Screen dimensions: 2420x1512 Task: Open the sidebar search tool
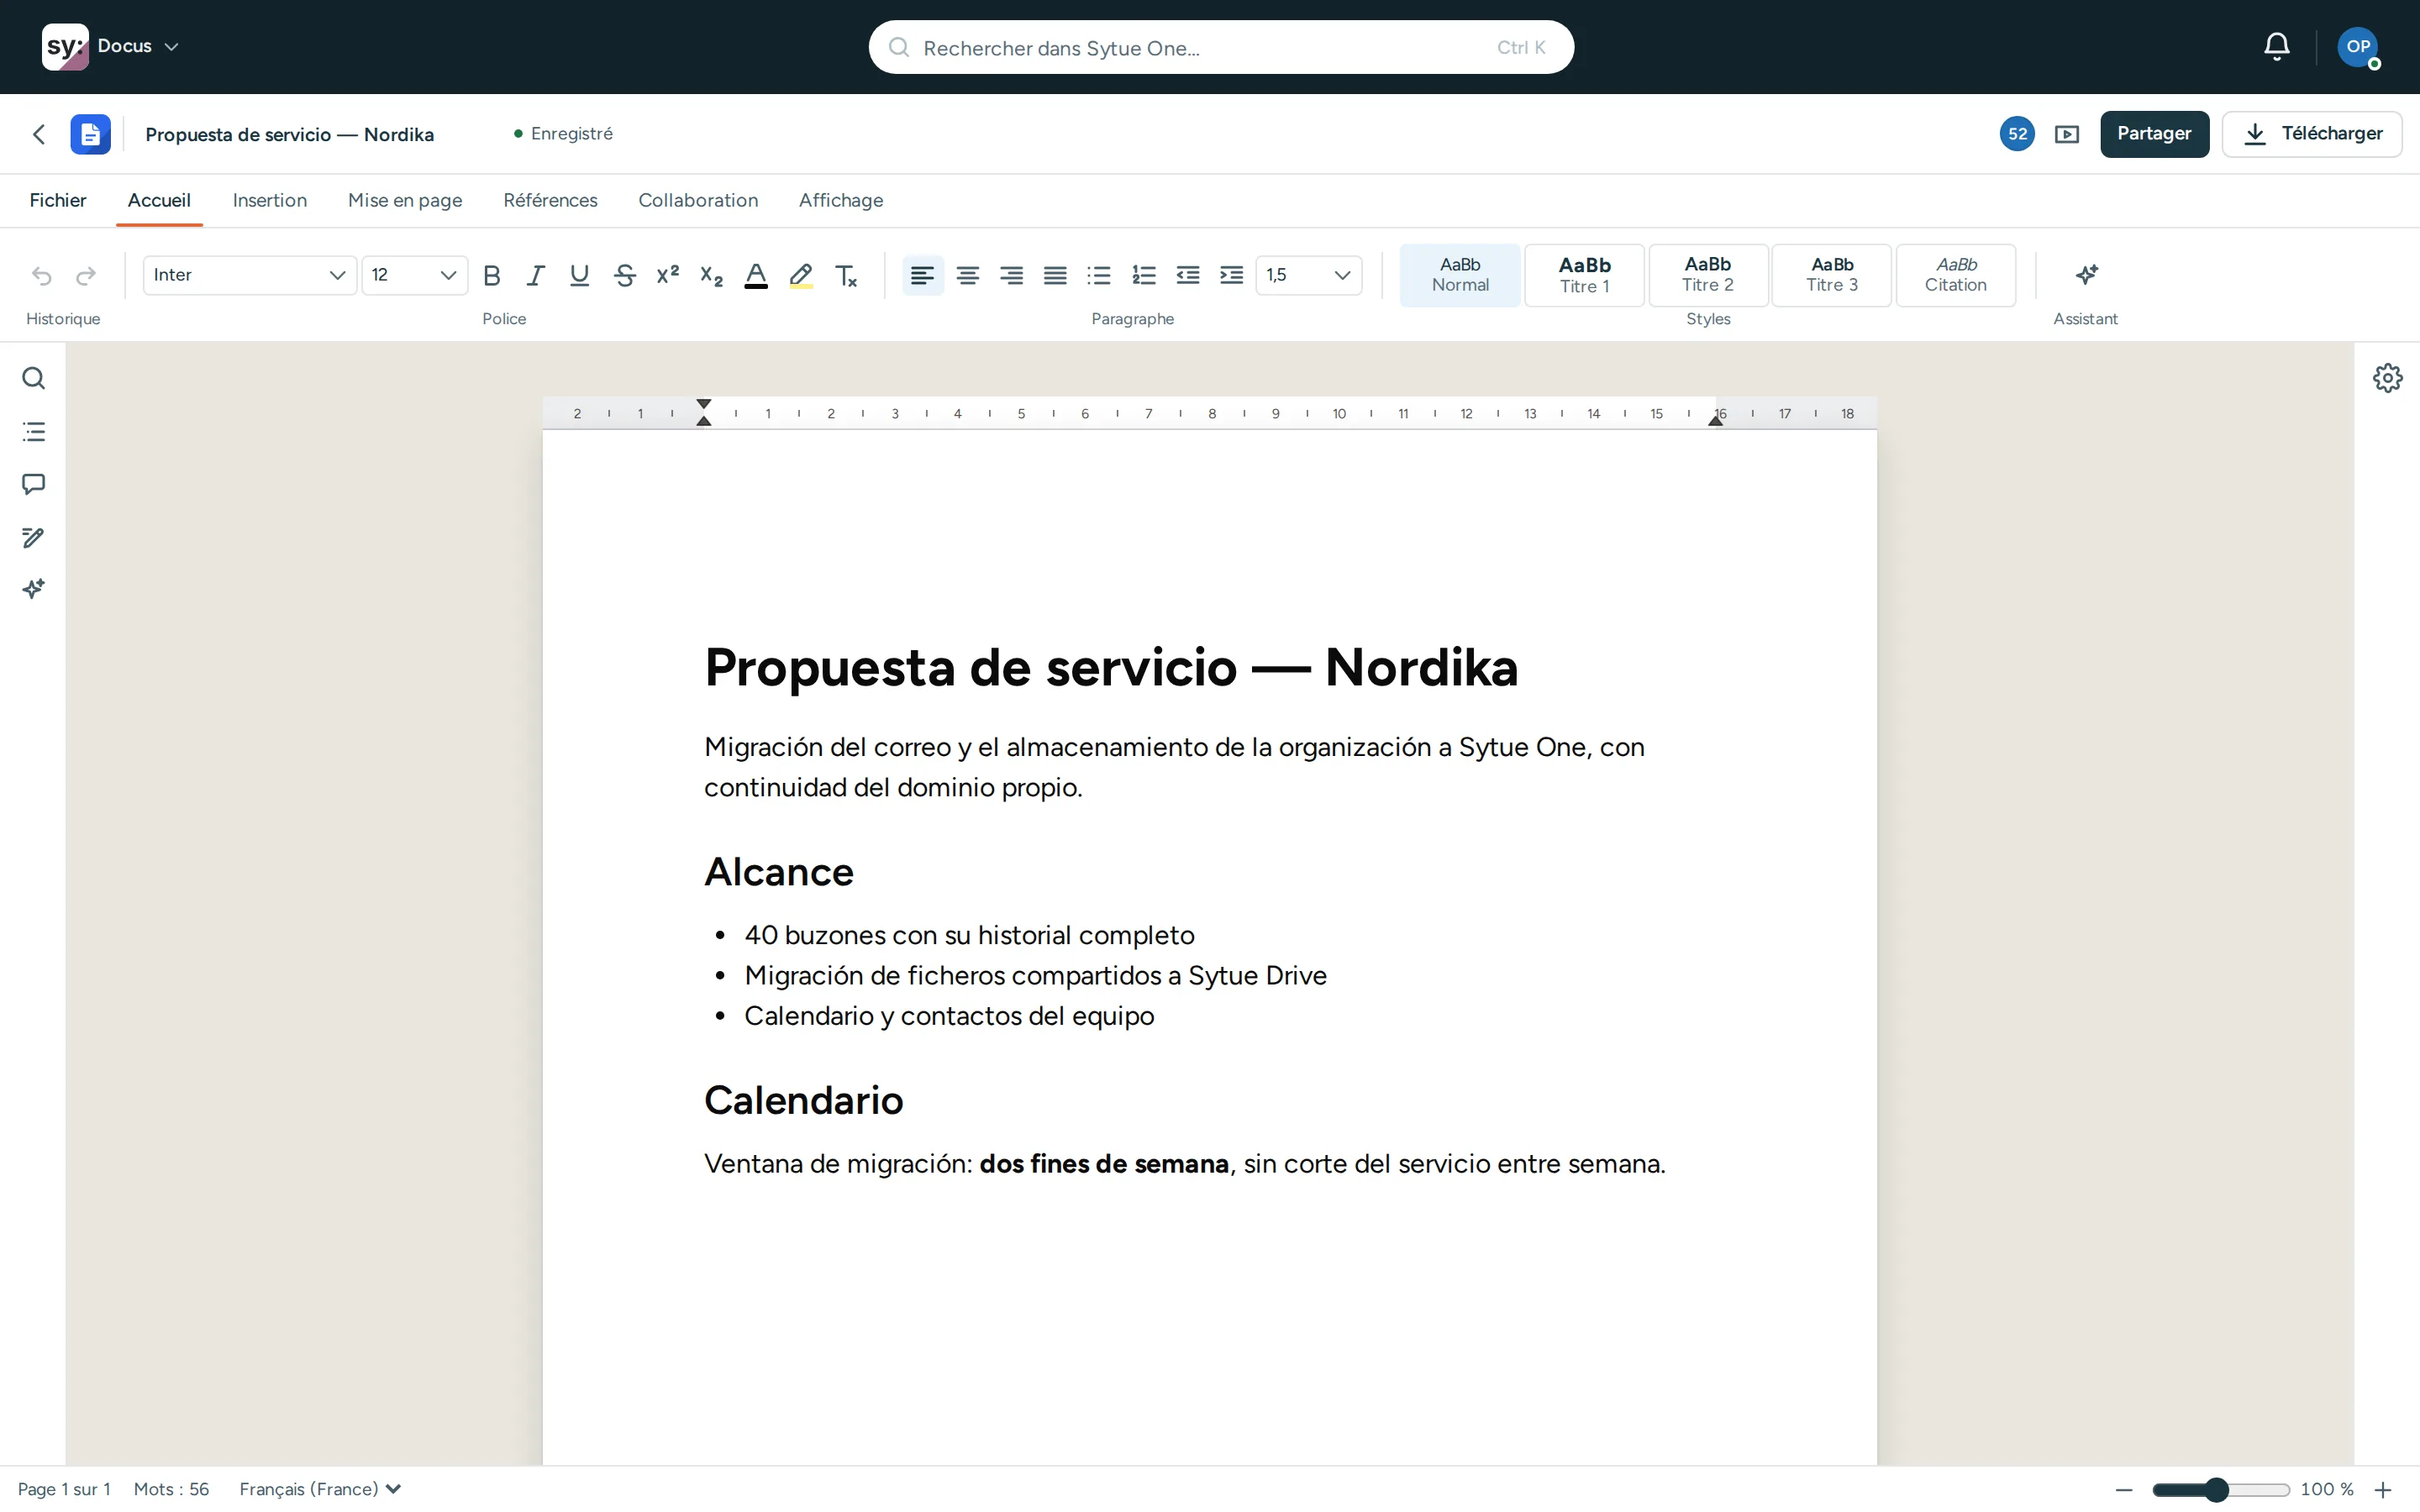tap(33, 378)
